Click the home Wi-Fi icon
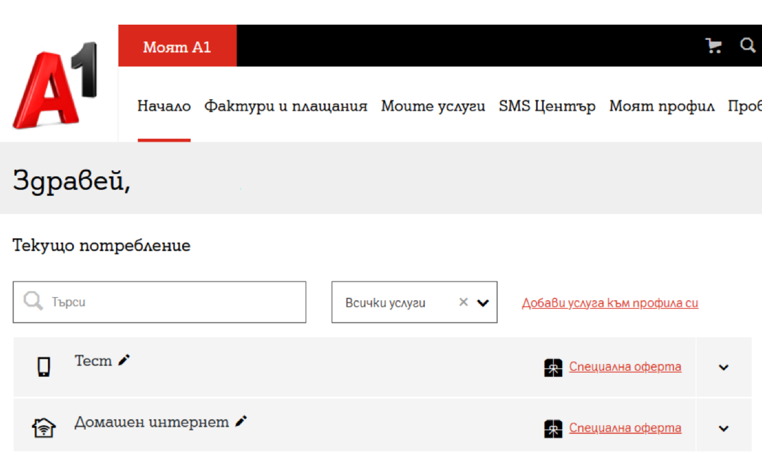This screenshot has width=762, height=476. pyautogui.click(x=44, y=428)
